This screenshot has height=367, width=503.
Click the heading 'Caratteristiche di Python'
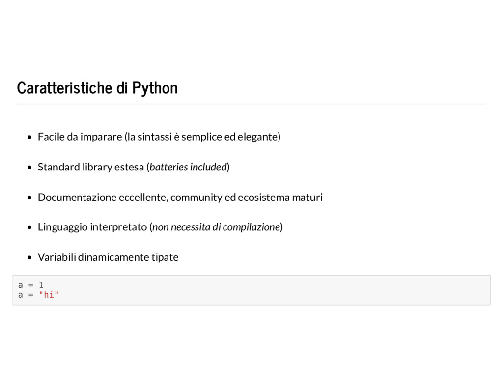97,88
